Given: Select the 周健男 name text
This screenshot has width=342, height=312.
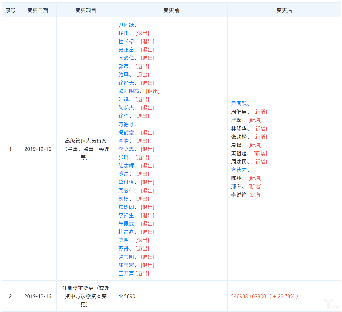Looking at the screenshot, I should (239, 112).
